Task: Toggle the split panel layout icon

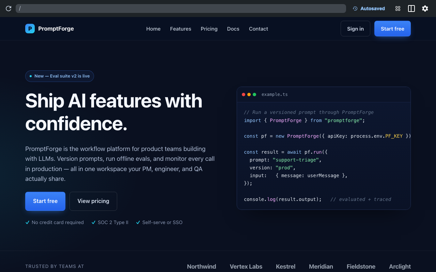Action: coord(411,8)
